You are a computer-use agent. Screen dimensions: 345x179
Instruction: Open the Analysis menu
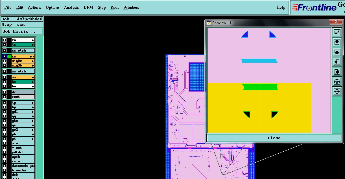pyautogui.click(x=71, y=7)
